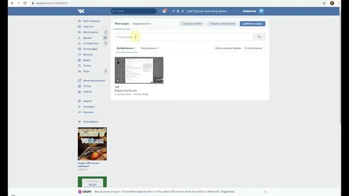This screenshot has height=196, width=349.
Task: Open the video author Владислав Петров link
Action: click(125, 90)
